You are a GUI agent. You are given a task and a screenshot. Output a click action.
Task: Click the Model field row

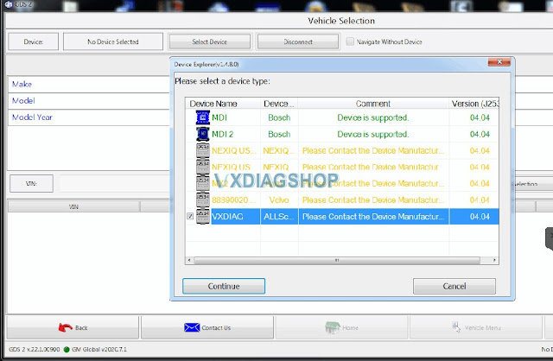[89, 101]
